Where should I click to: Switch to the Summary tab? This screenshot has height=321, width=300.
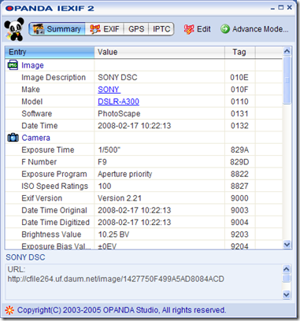coord(57,29)
